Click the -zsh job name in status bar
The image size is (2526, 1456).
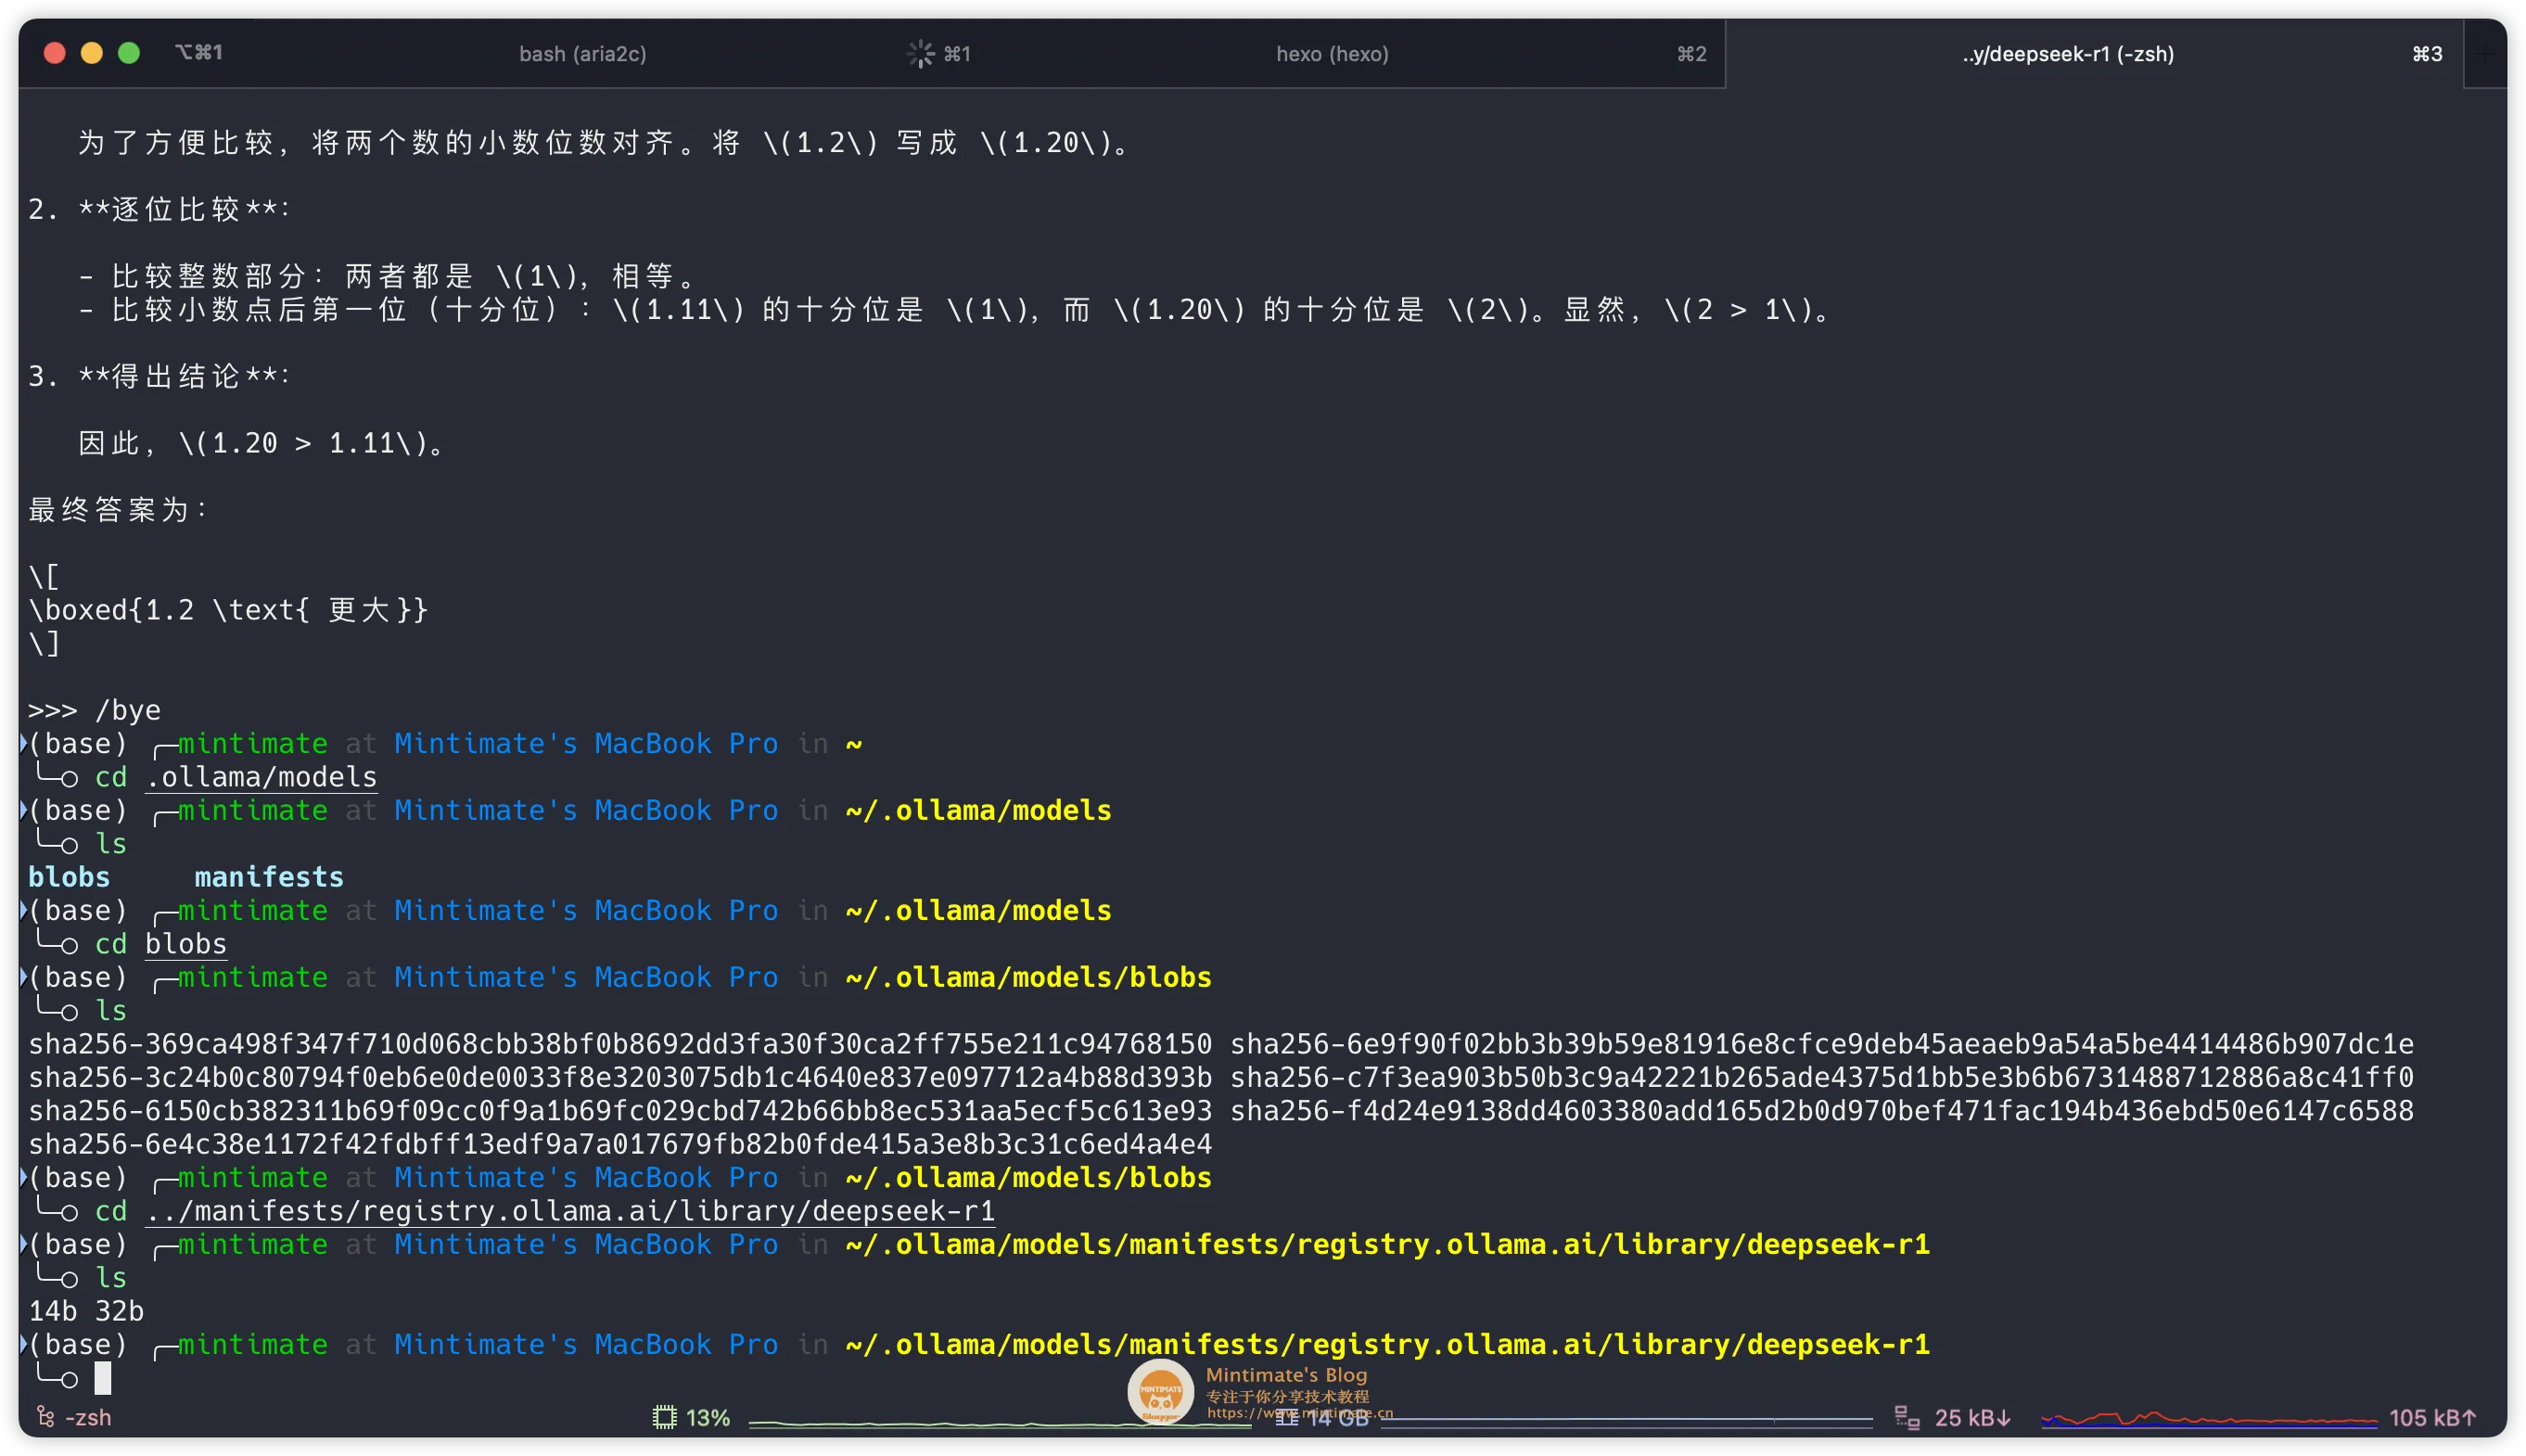88,1417
